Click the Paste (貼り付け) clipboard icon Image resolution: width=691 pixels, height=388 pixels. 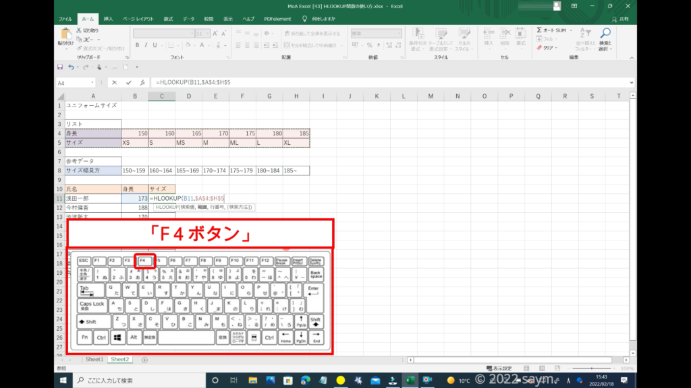[x=66, y=34]
